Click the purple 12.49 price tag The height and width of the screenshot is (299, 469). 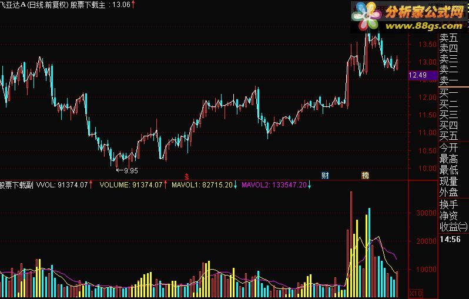coord(423,75)
